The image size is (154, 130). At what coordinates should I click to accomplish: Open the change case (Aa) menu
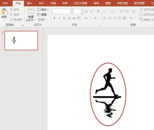point(87,18)
